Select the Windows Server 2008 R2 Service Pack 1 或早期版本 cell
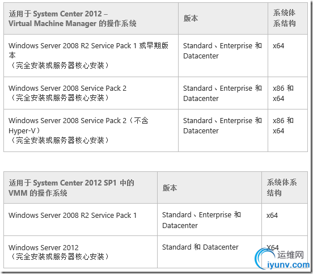 91,56
